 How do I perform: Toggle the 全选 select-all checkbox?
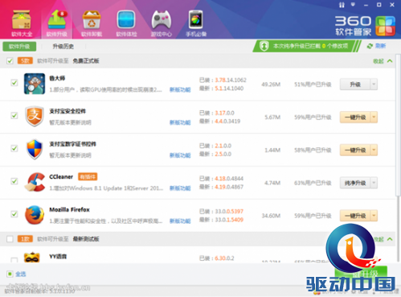(x=10, y=274)
